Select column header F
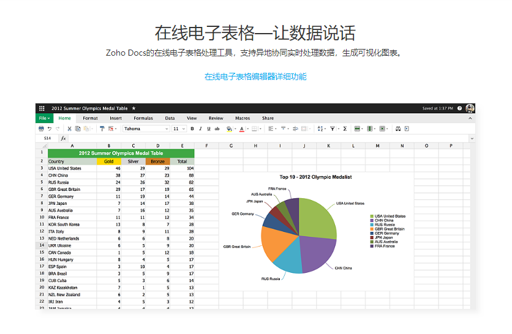This screenshot has height=334, width=512. [206, 146]
